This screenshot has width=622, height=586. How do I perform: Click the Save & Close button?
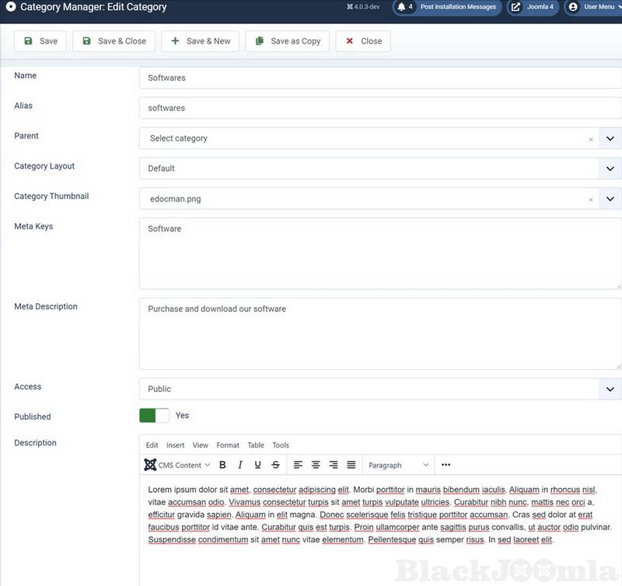click(x=114, y=41)
